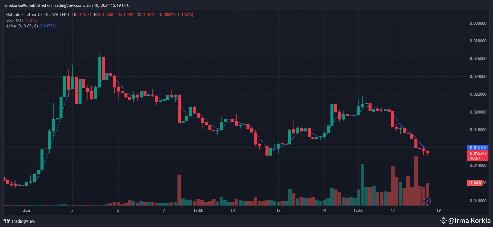This screenshot has height=227, width=493.
Task: Click the 0.030000 price scale label
Action: (478, 23)
